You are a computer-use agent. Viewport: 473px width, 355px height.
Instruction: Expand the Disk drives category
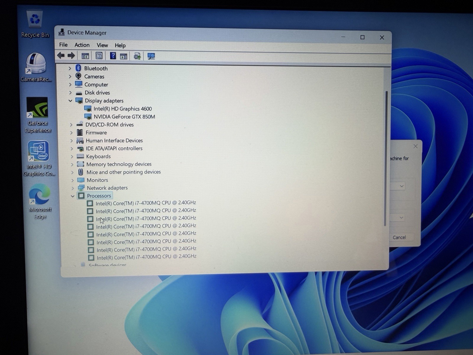tap(70, 93)
